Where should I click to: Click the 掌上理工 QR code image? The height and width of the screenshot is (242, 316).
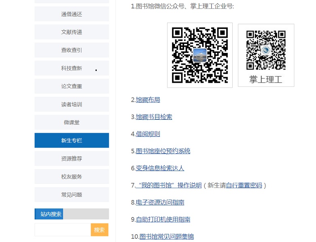266,55
